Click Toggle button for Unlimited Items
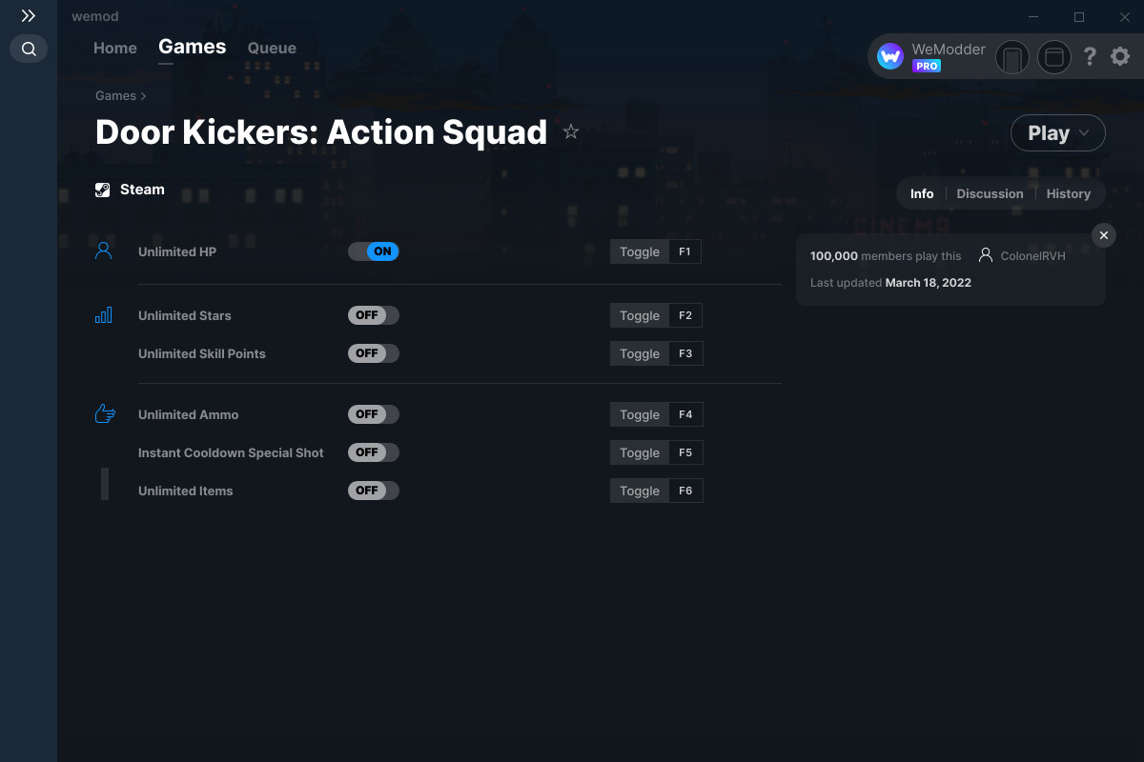 [640, 491]
